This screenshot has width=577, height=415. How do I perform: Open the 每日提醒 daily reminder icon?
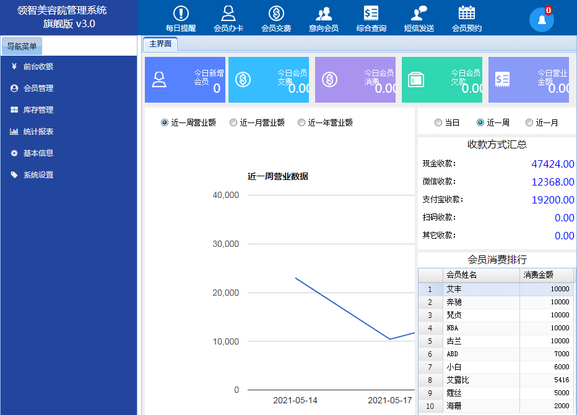(x=181, y=14)
